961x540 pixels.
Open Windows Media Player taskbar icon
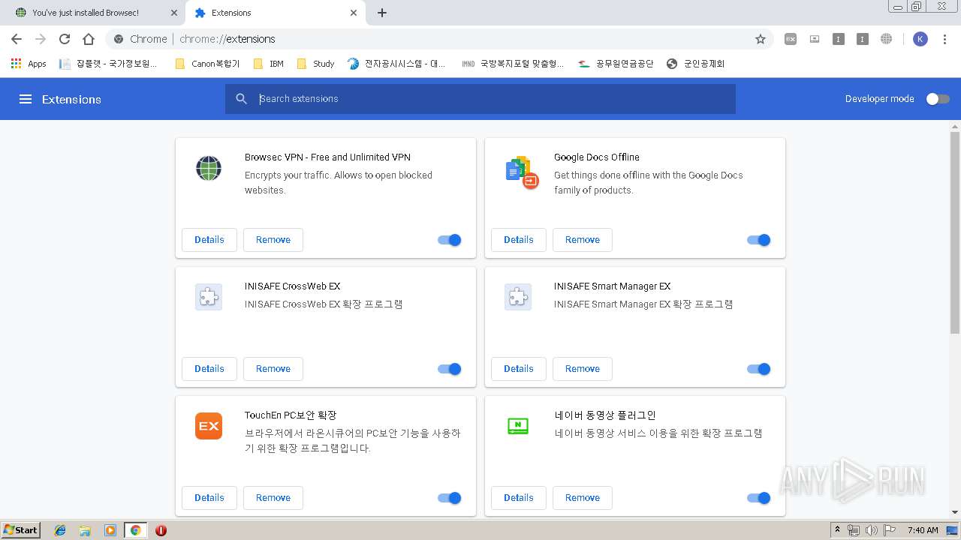point(110,530)
